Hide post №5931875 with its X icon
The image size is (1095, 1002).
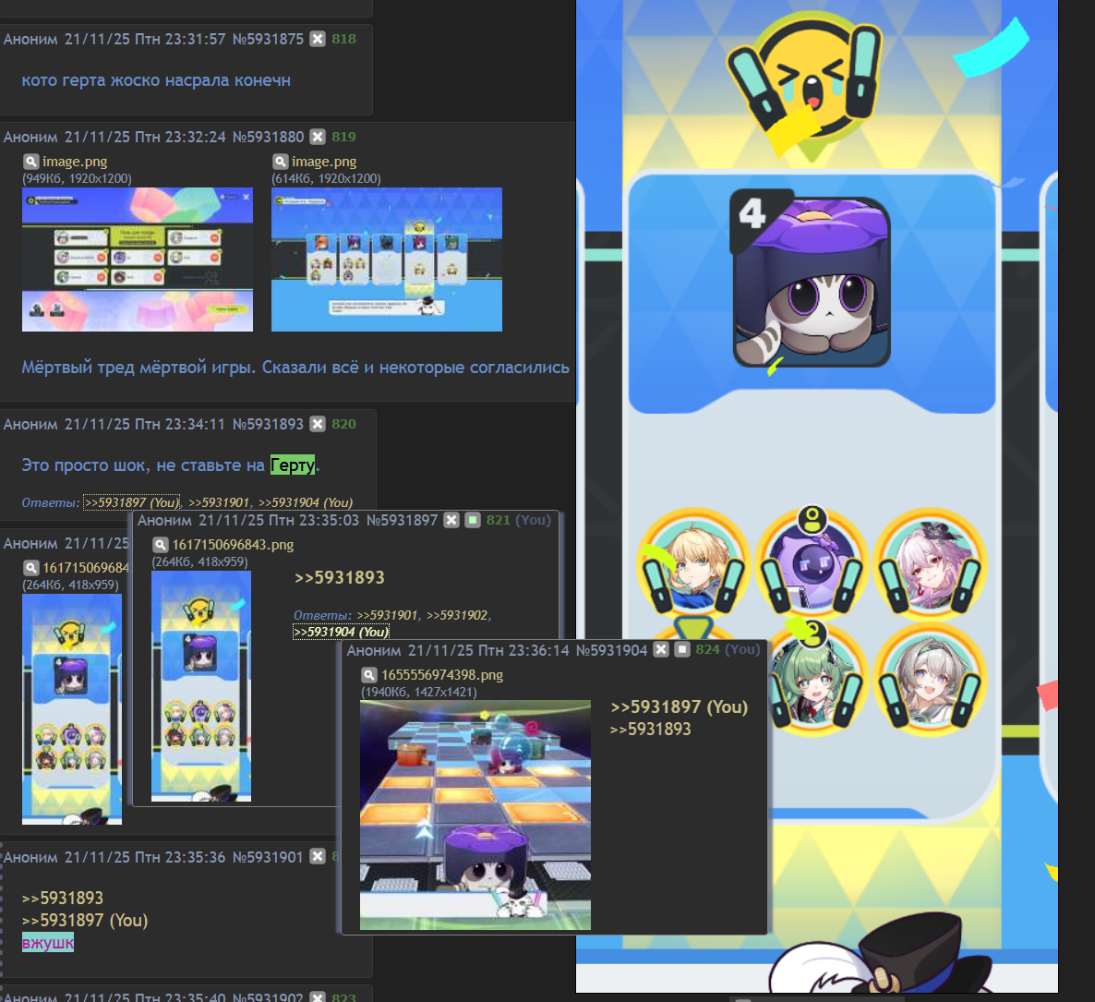[x=317, y=39]
